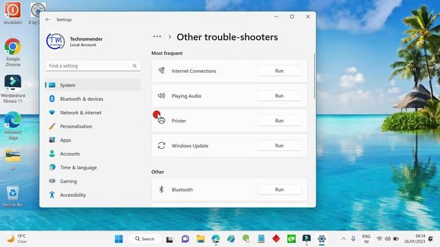
Task: Show hidden system tray icons
Action: [x=344, y=239]
